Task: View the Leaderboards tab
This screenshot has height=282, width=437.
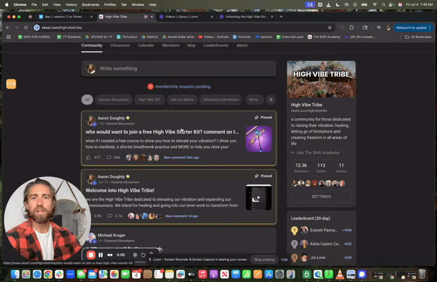Action: [216, 45]
